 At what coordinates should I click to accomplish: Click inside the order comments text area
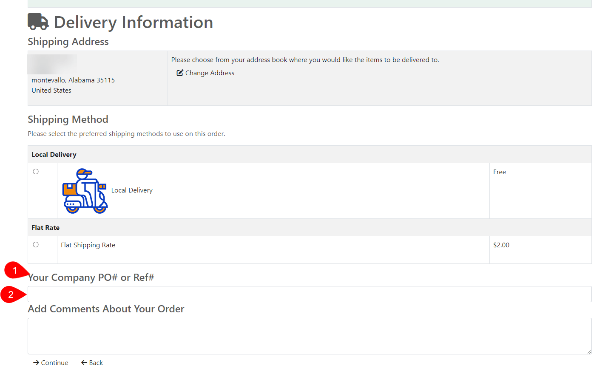click(309, 336)
